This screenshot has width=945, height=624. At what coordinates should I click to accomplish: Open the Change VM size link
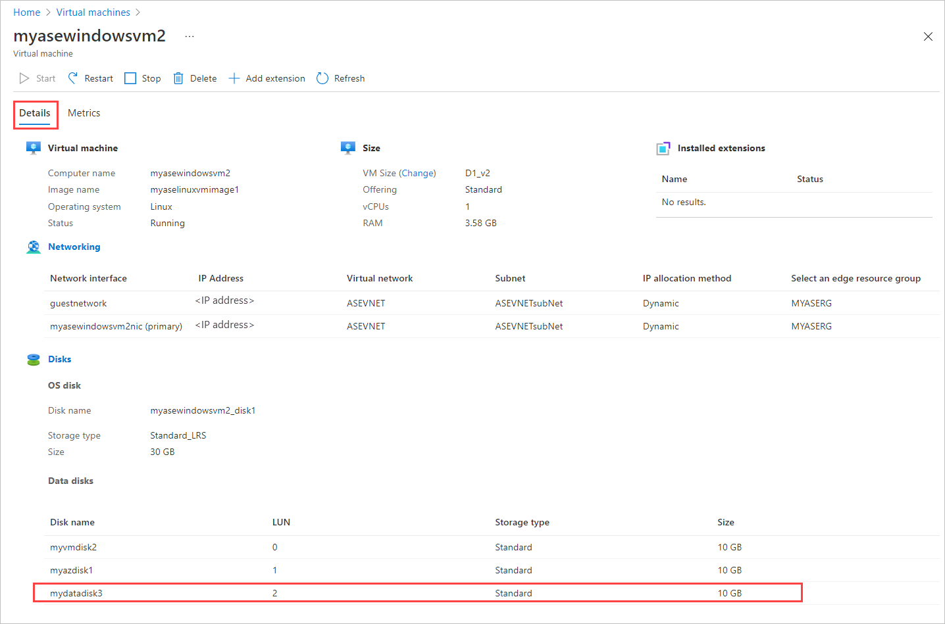coord(418,173)
